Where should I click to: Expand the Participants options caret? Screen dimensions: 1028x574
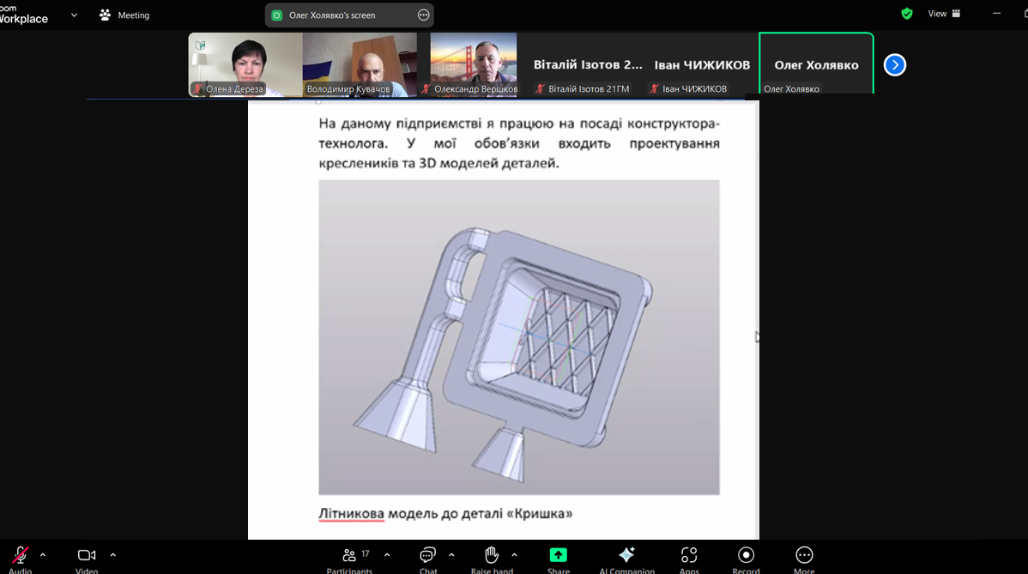pyautogui.click(x=387, y=555)
